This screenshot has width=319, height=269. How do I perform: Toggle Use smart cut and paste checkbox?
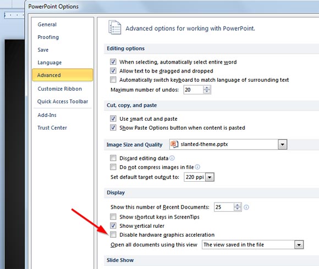(113, 119)
